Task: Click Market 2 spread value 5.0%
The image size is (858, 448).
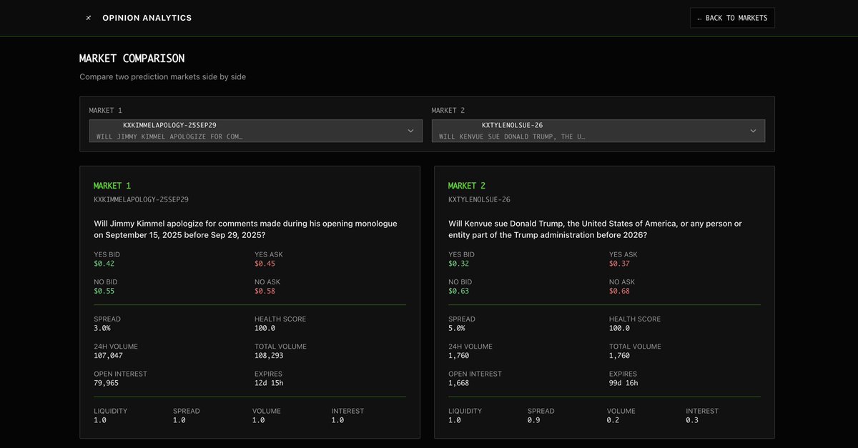Action: tap(457, 328)
